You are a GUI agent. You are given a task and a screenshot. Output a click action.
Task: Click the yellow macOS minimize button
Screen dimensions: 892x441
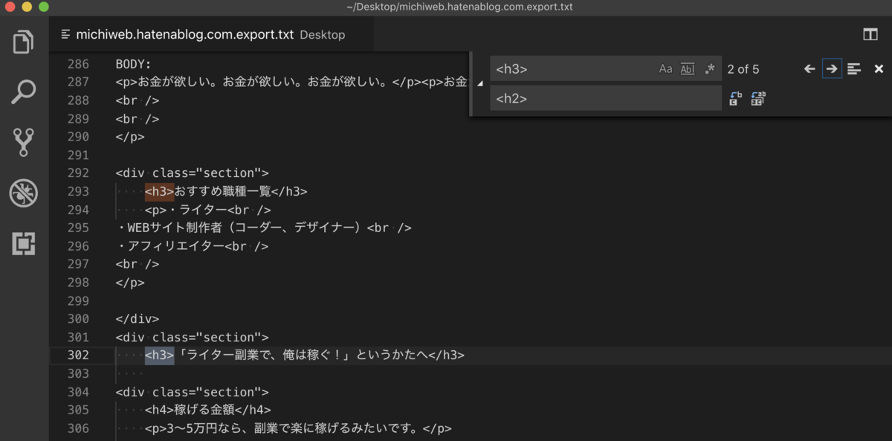[27, 7]
